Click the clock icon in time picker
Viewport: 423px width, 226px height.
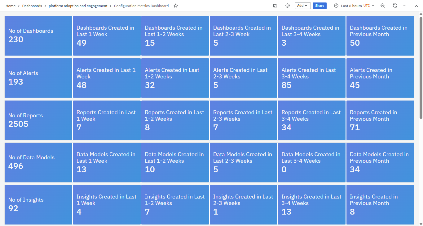[x=336, y=6]
